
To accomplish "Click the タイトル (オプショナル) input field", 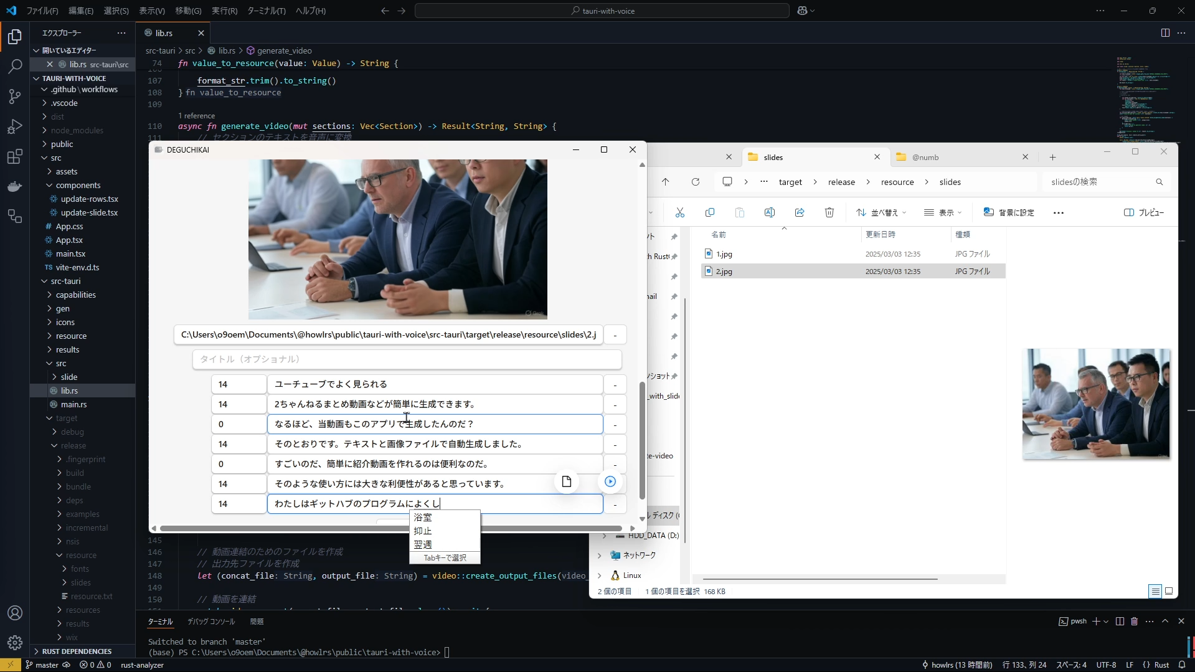I will (x=406, y=359).
